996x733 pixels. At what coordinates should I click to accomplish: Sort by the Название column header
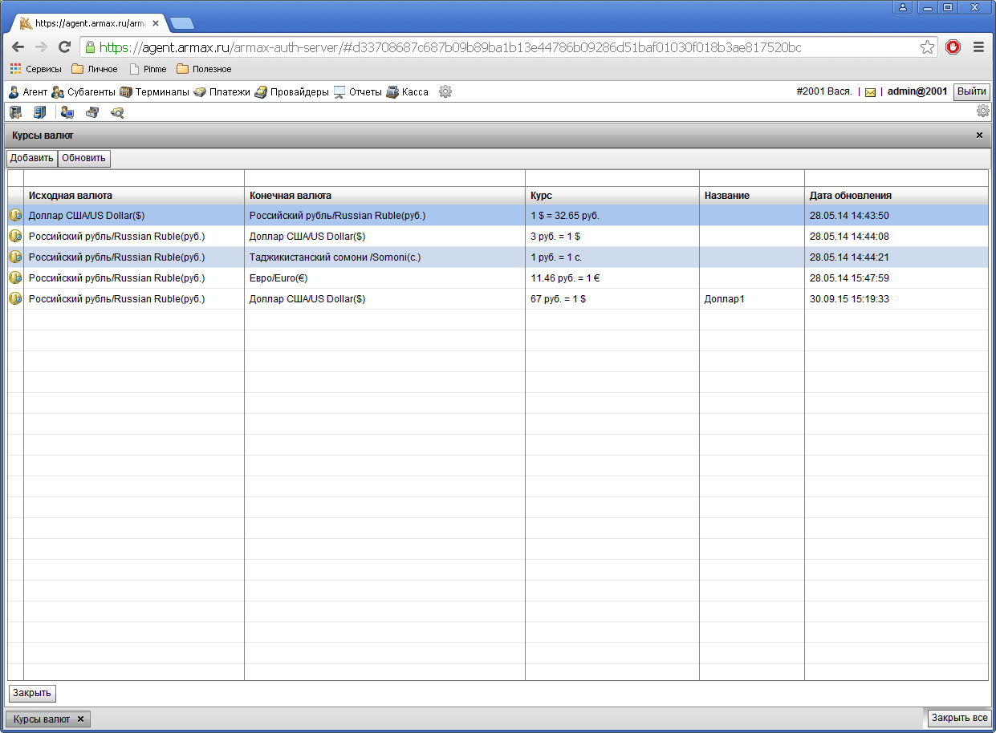pos(752,196)
